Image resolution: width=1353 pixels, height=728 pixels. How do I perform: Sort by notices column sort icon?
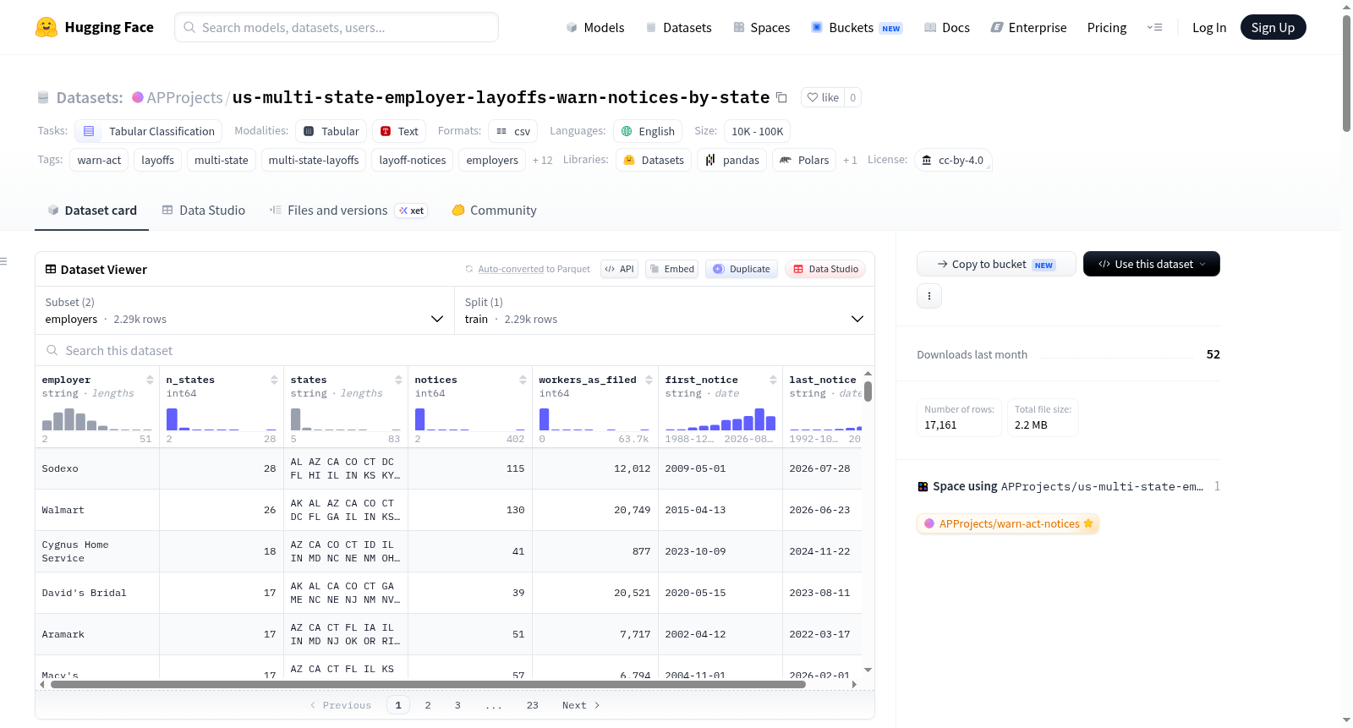pyautogui.click(x=523, y=380)
